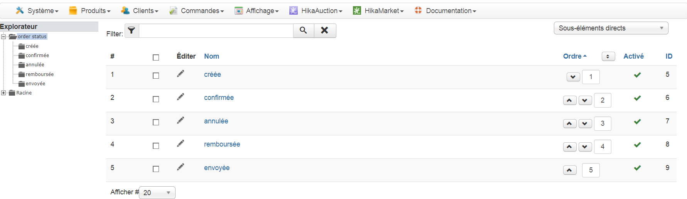Click the Filter text input field
The width and height of the screenshot is (687, 199).
pos(216,30)
